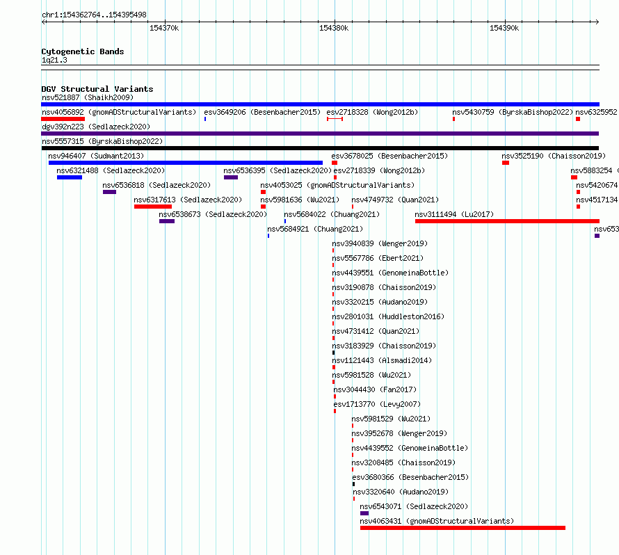The width and height of the screenshot is (619, 555).
Task: Select the red nsv6317613 variant bar
Action: tap(153, 207)
